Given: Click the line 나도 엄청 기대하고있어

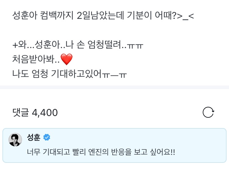Looking at the screenshot, I should [x=70, y=74].
